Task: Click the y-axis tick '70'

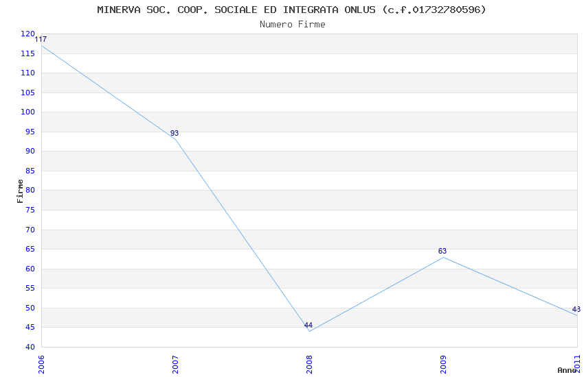Action: tap(30, 230)
